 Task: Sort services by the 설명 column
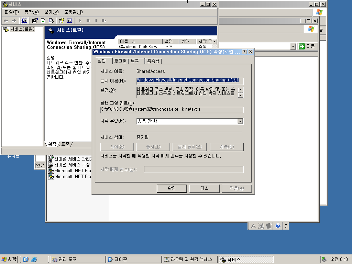[x=170, y=41]
